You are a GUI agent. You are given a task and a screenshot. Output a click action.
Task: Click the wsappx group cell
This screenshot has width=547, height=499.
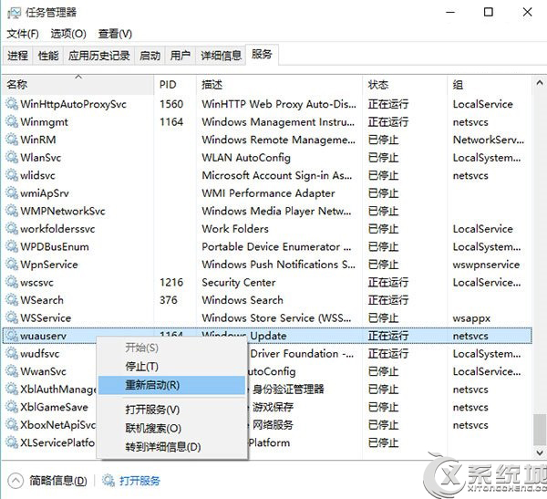471,318
